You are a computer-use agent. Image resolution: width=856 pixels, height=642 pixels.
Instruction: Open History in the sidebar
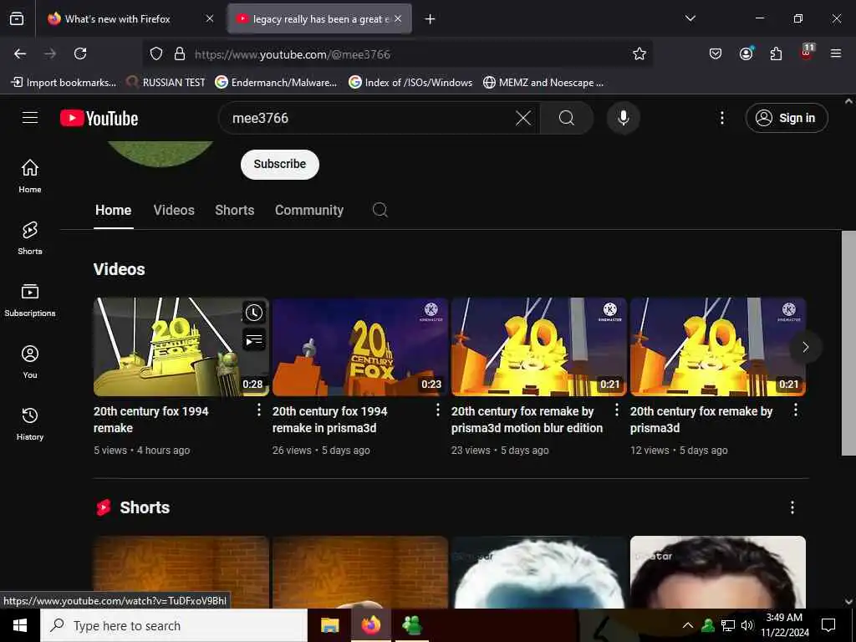click(x=30, y=424)
